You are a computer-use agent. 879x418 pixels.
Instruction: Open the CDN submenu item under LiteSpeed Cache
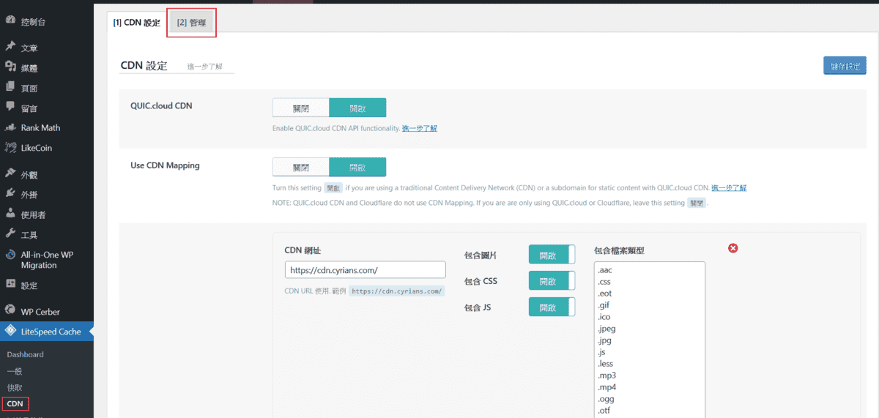(15, 403)
